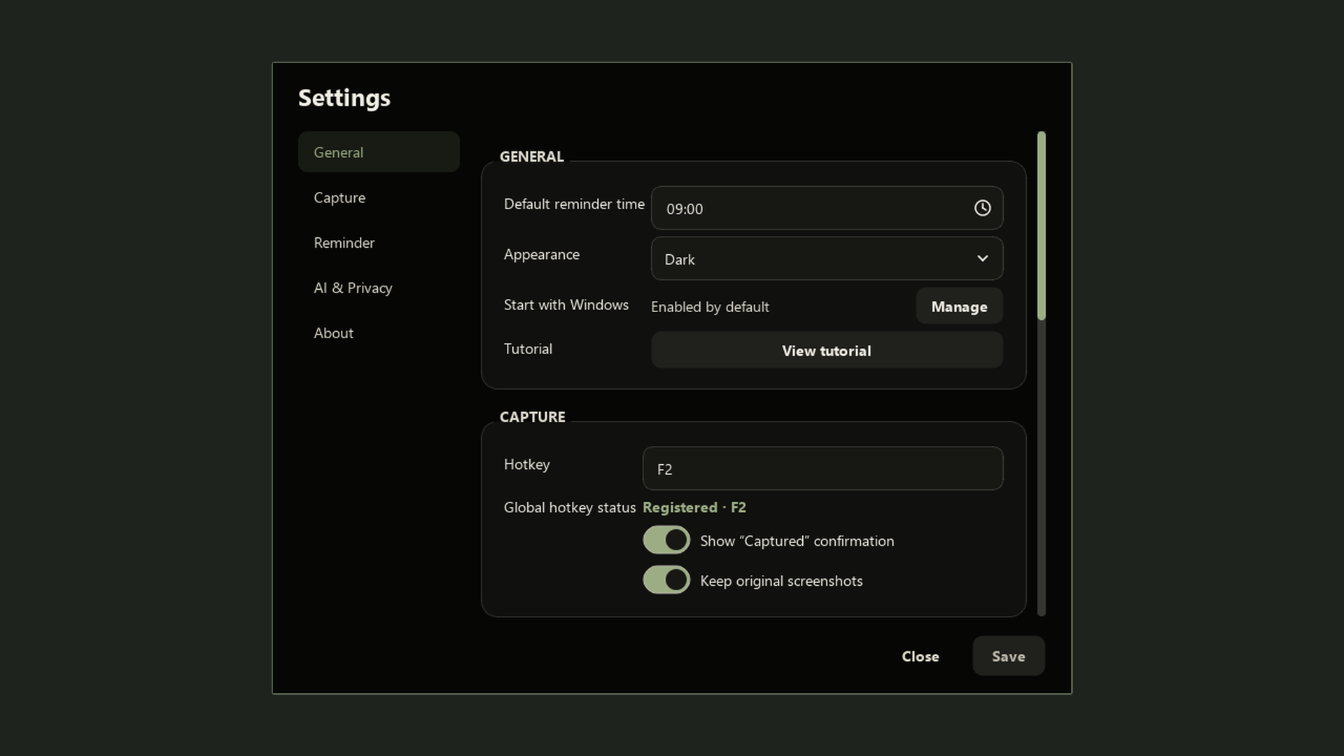The height and width of the screenshot is (756, 1344).
Task: Open the View tutorial button
Action: pyautogui.click(x=827, y=350)
